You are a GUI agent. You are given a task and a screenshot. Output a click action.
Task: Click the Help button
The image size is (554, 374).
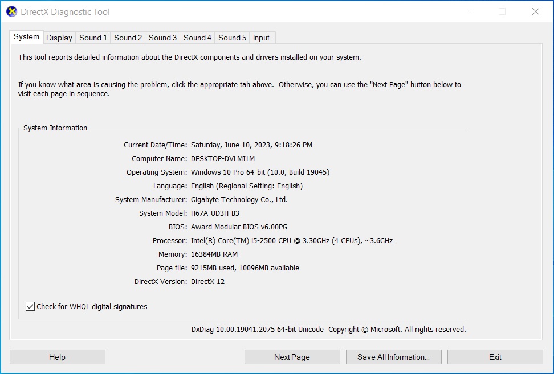tap(57, 357)
